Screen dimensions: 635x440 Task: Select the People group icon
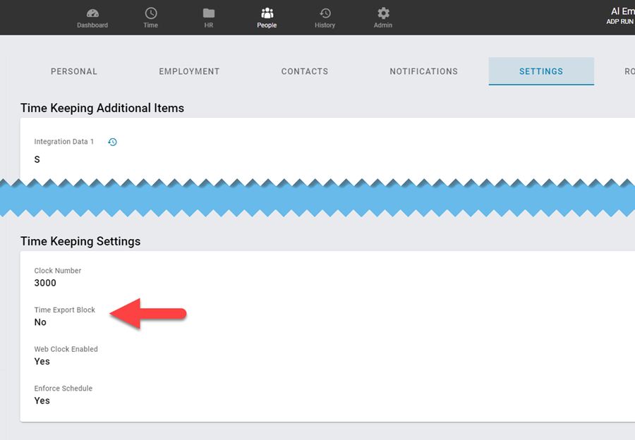coord(267,13)
